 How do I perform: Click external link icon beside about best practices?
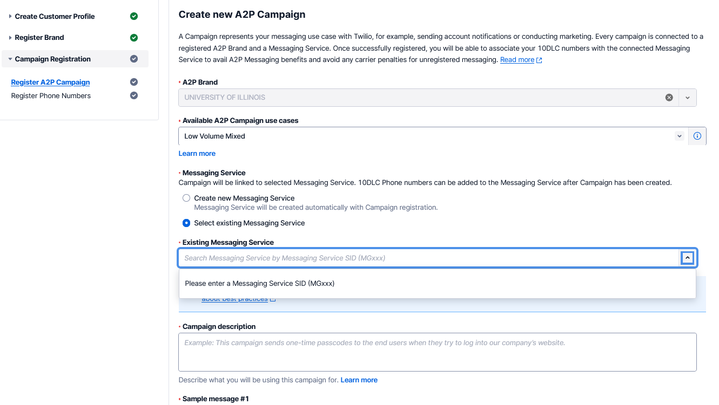(x=273, y=298)
